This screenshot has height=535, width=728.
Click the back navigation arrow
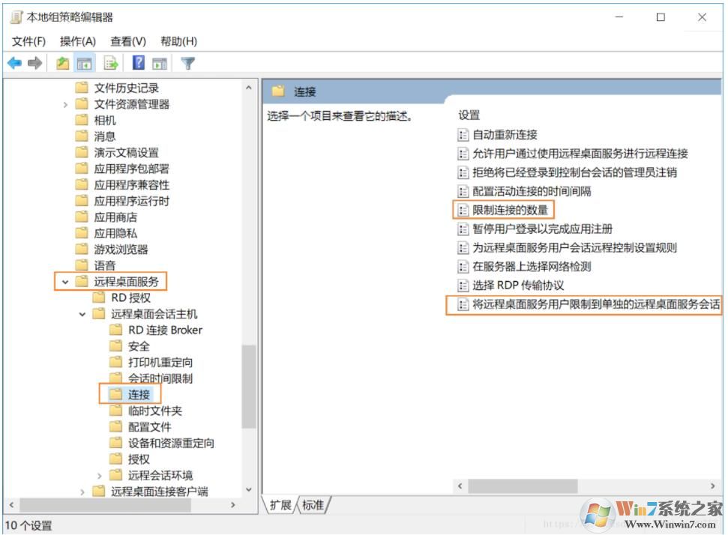pyautogui.click(x=15, y=63)
